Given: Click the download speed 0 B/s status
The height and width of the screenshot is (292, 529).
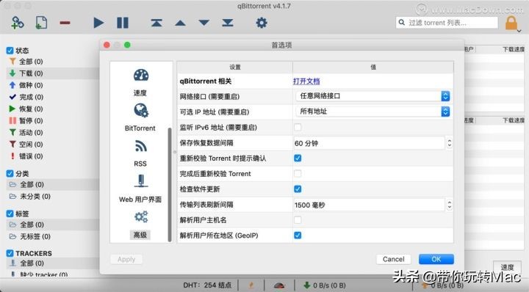Looking at the screenshot, I should (325, 285).
